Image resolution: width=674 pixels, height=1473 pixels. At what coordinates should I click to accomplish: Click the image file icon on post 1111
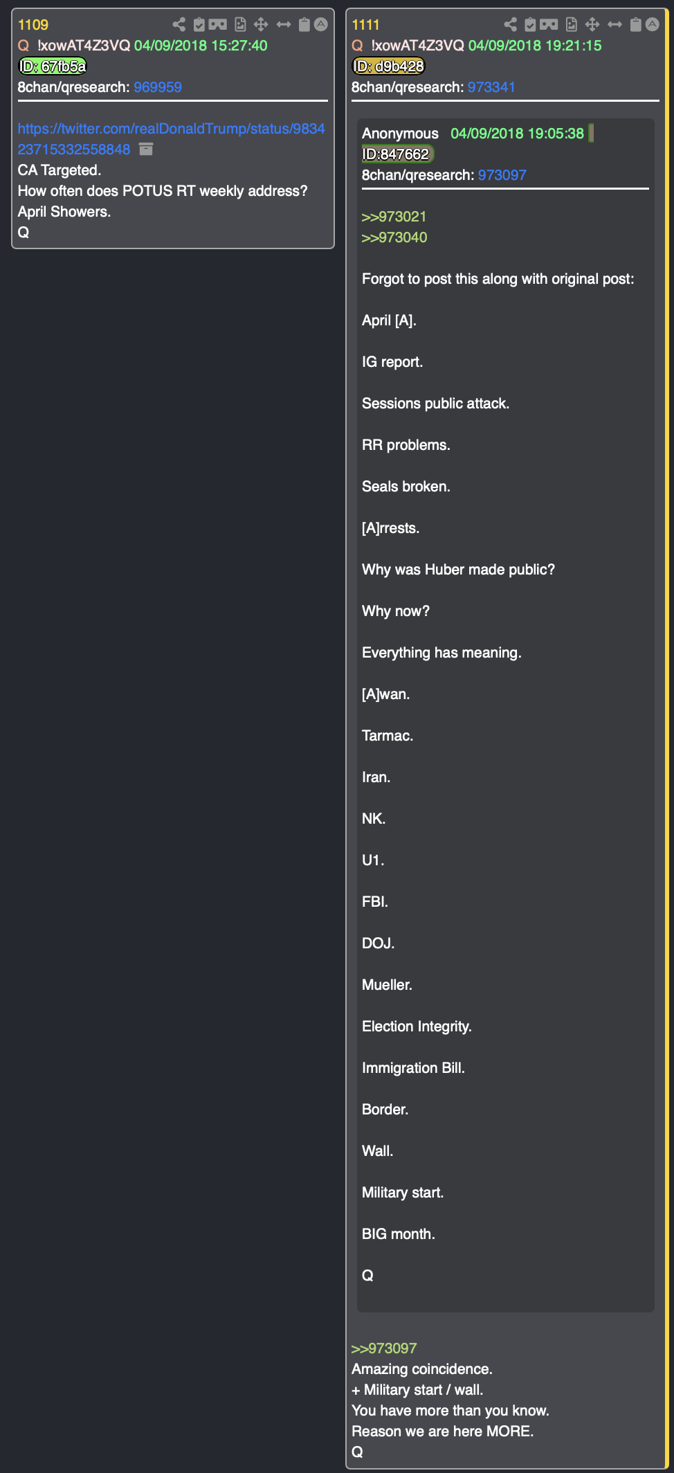pos(572,25)
